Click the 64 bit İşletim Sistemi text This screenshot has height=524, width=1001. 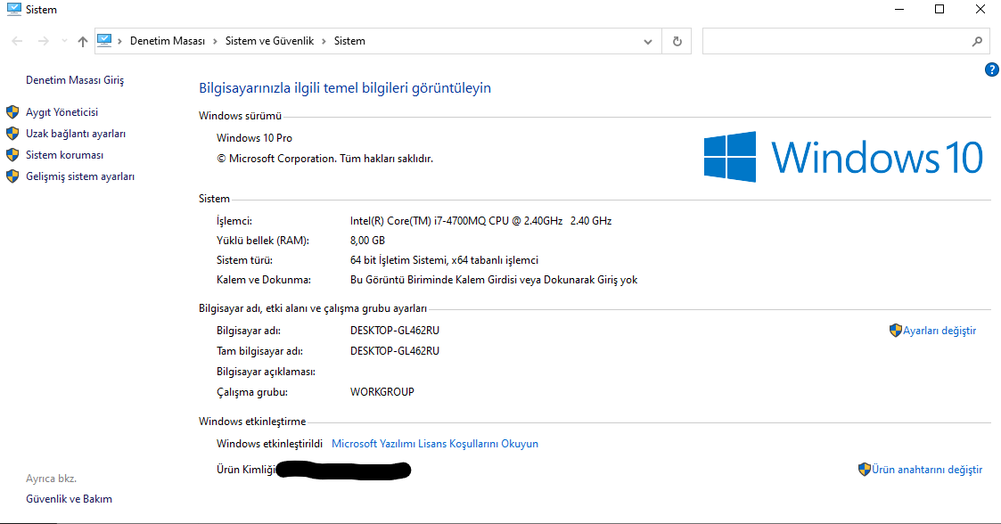(x=444, y=260)
